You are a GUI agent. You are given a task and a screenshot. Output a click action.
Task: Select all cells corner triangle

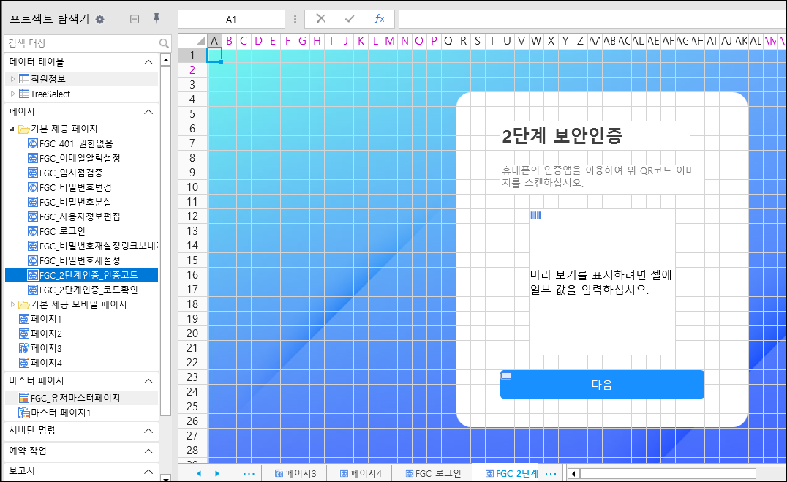point(200,41)
